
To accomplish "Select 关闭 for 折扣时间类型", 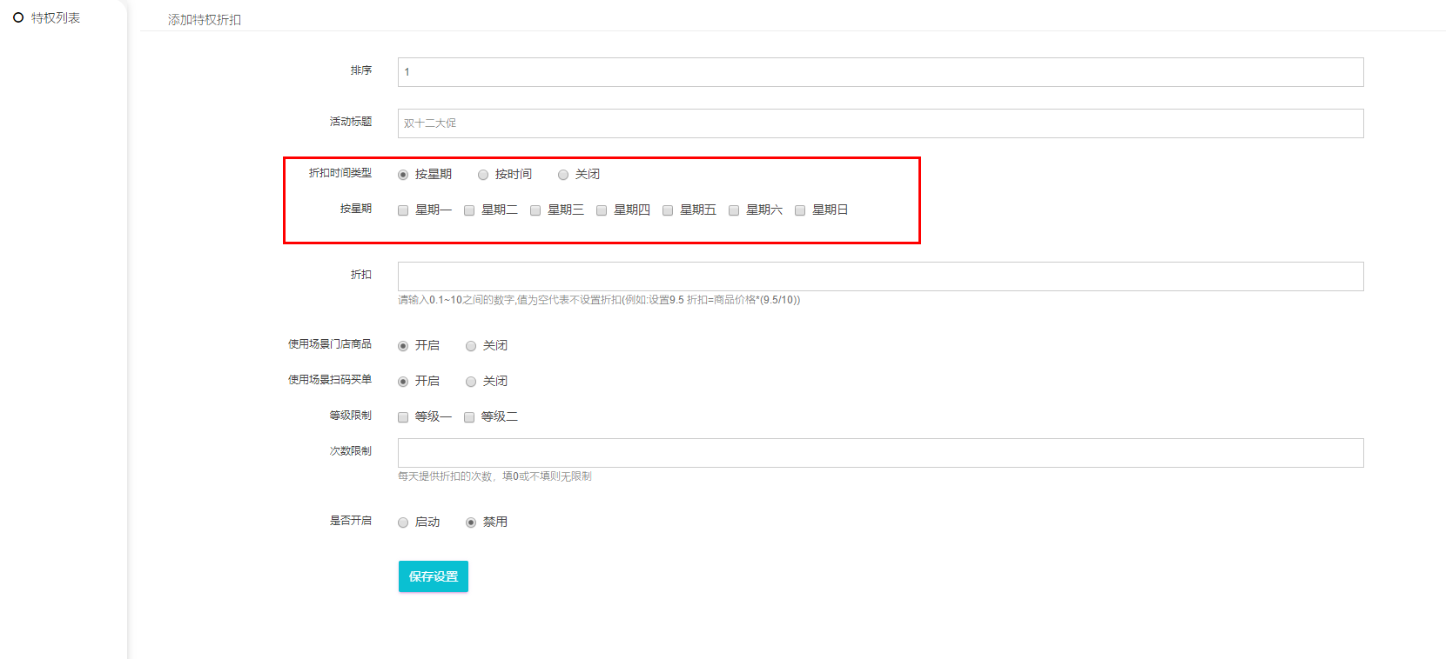I will [563, 175].
